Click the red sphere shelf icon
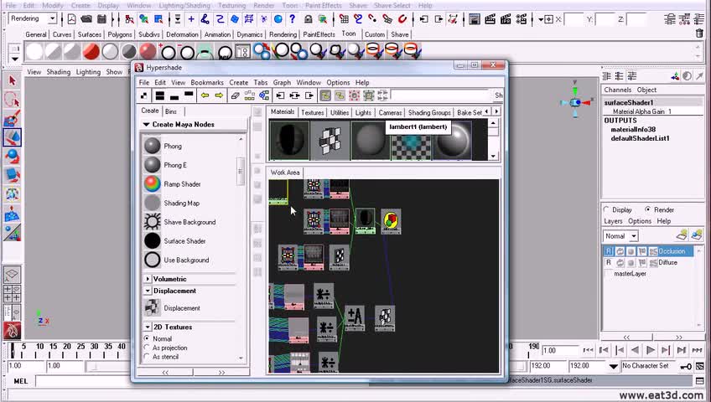The width and height of the screenshot is (711, 402). click(x=91, y=52)
